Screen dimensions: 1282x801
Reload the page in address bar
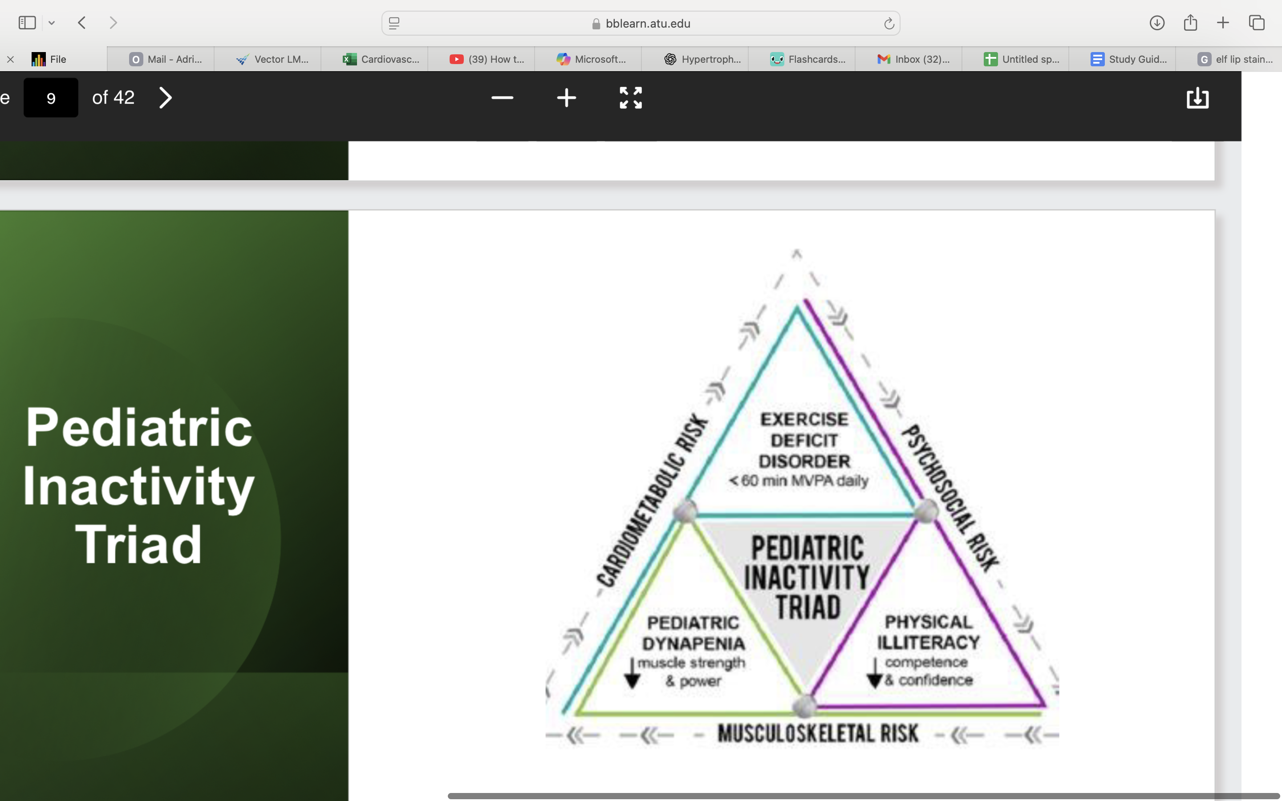888,23
